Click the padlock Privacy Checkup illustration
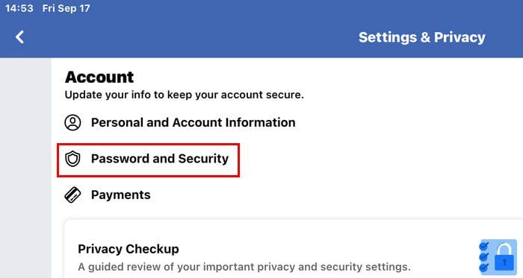 498,257
